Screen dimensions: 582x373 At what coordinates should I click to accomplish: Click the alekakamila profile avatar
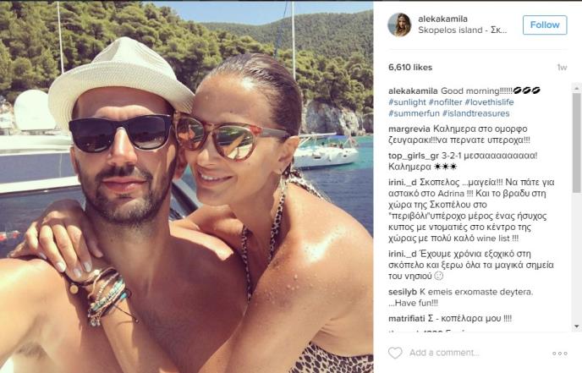[399, 25]
